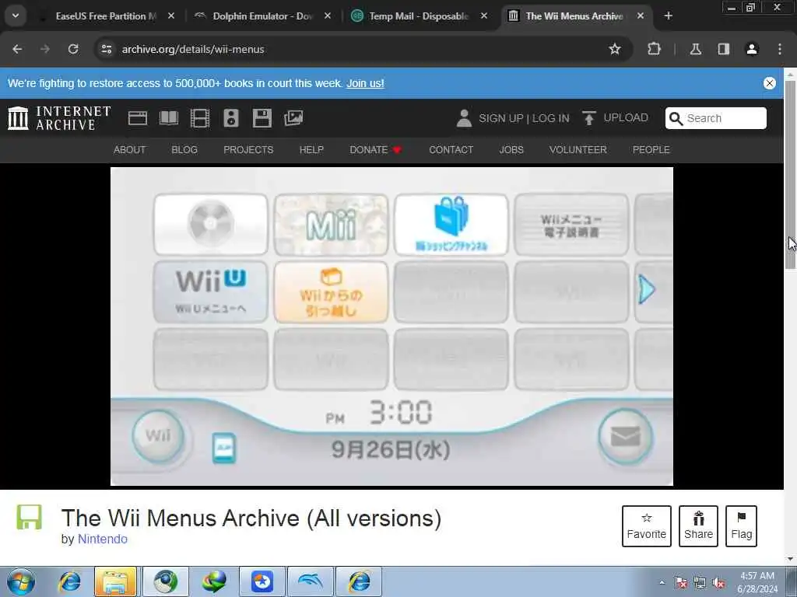The image size is (797, 597).
Task: Follow the Join us! link
Action: [365, 83]
